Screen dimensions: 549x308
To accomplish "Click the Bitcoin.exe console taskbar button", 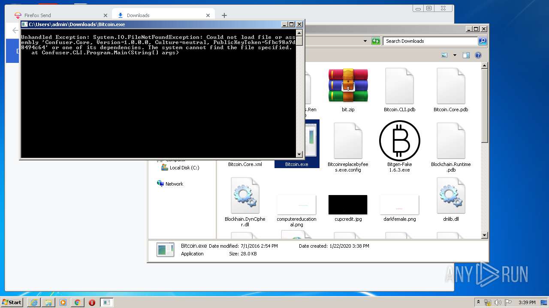I will pos(106,302).
